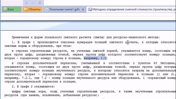
Task: Click the Локальная смета1.gsfx document icon
Action: click(47, 9)
